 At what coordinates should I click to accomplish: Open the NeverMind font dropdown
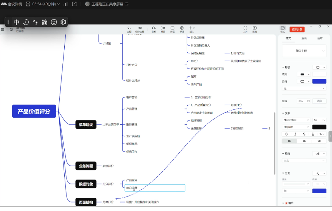[x=296, y=120]
